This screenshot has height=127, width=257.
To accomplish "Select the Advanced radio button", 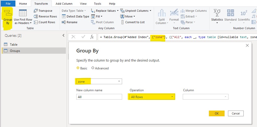I will point(93,68).
